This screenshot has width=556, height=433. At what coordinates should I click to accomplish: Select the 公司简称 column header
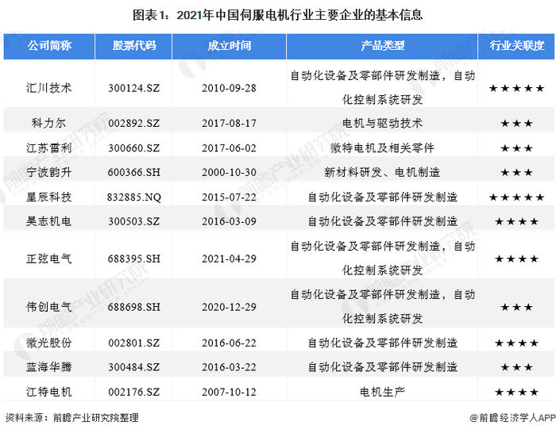(49, 46)
